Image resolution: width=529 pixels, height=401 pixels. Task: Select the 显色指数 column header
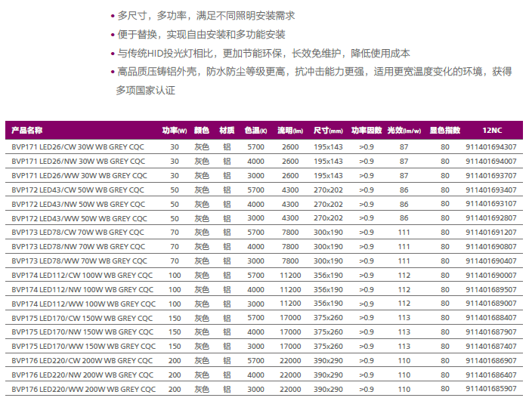444,131
